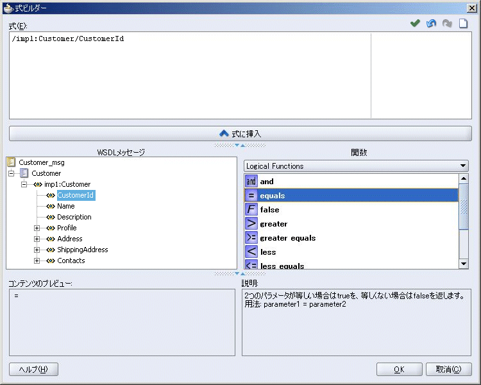Select the imp1:Customer tree row
481x385 pixels.
coord(67,184)
